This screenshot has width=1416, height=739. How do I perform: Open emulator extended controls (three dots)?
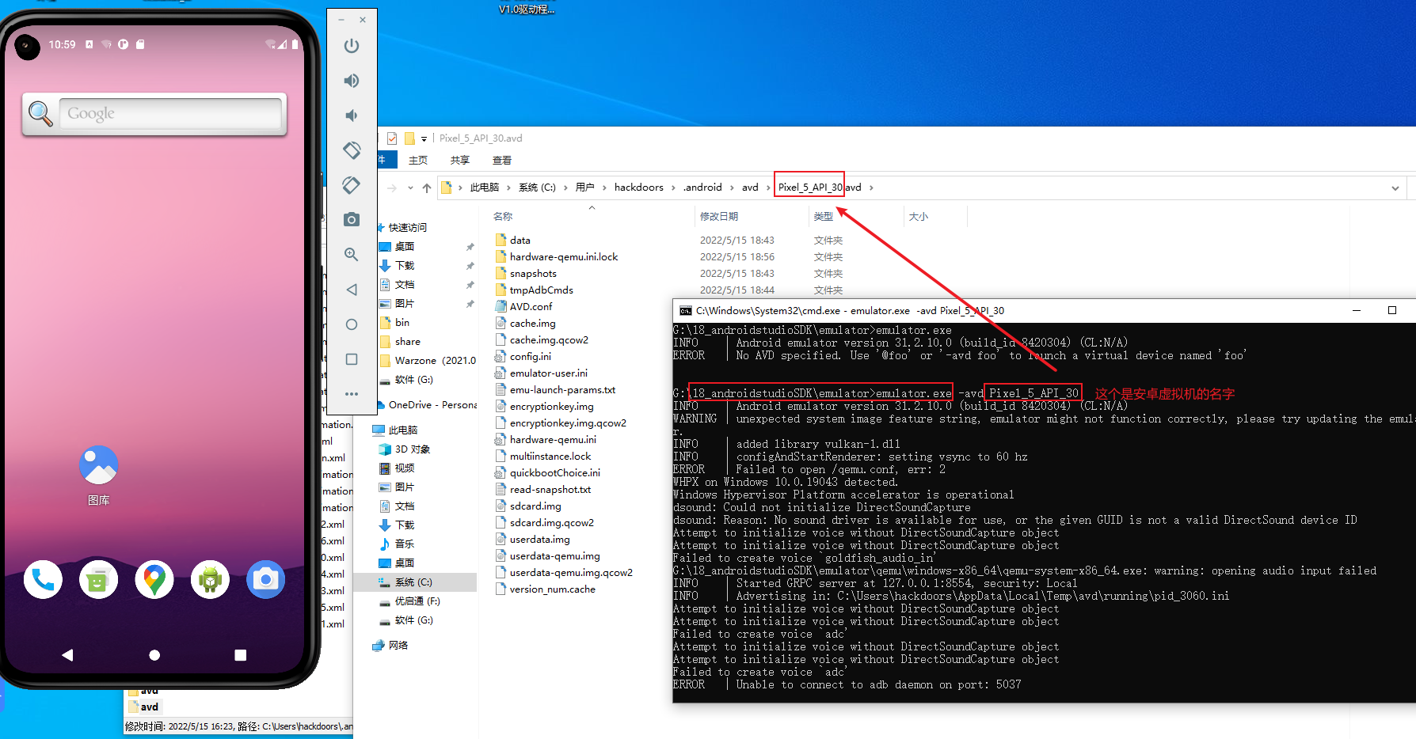point(352,393)
